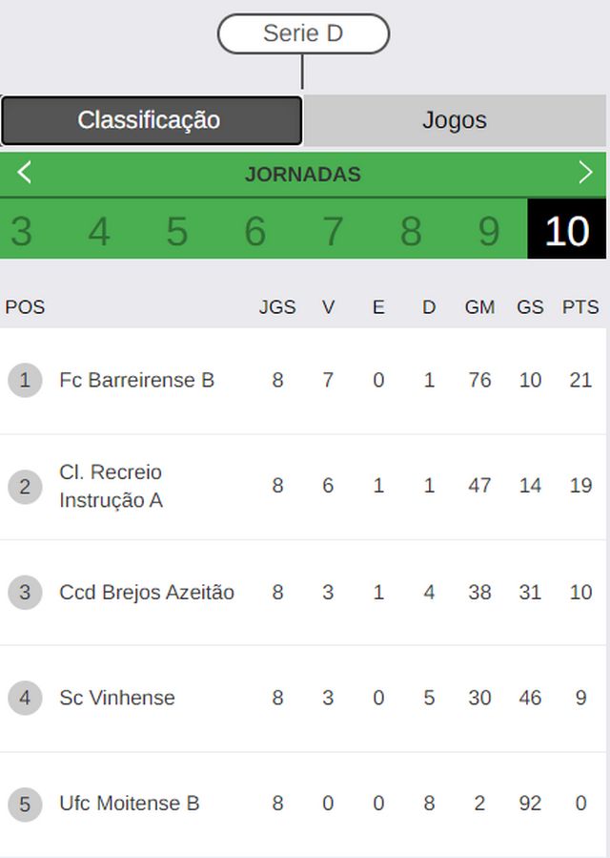Viewport: 610px width, 858px height.
Task: Open the Serie D selector
Action: (x=303, y=34)
